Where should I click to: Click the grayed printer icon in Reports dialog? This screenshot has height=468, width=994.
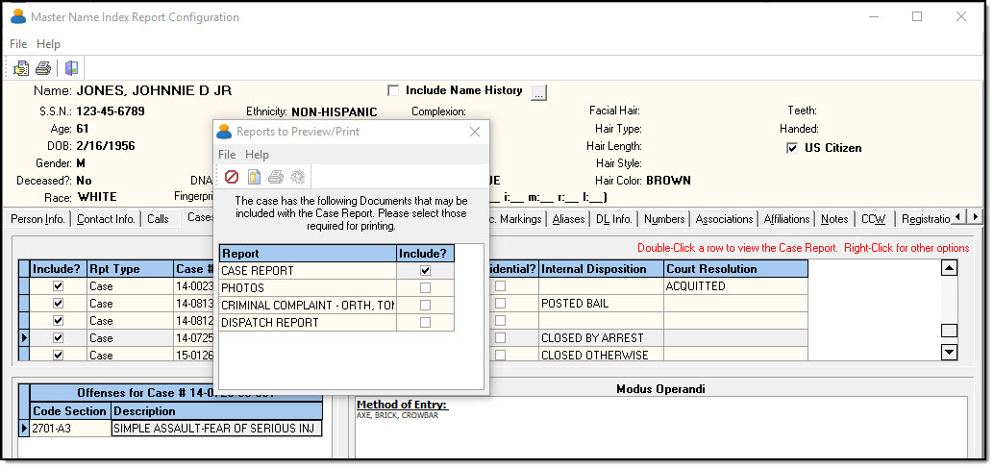276,177
